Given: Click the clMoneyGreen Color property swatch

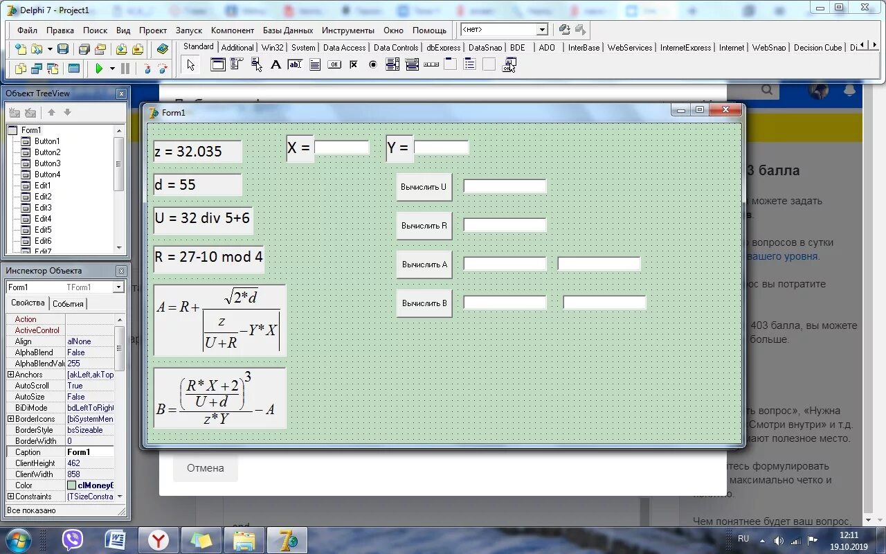Looking at the screenshot, I should point(71,485).
